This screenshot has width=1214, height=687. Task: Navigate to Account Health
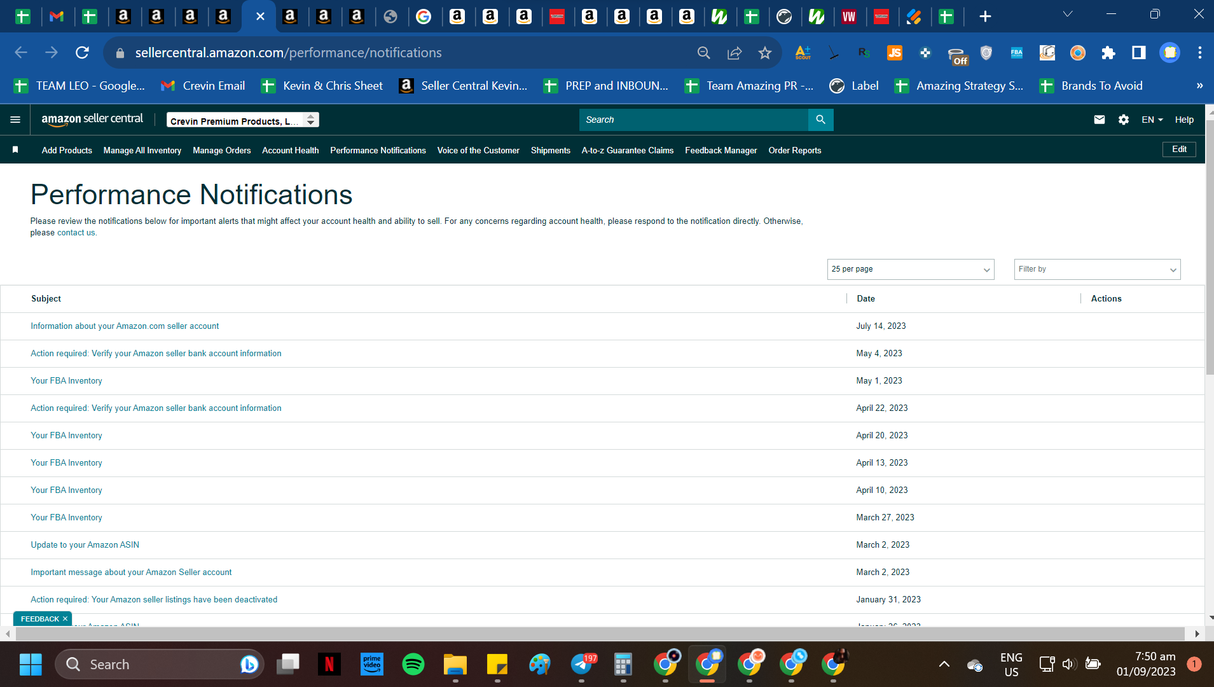[x=291, y=150]
